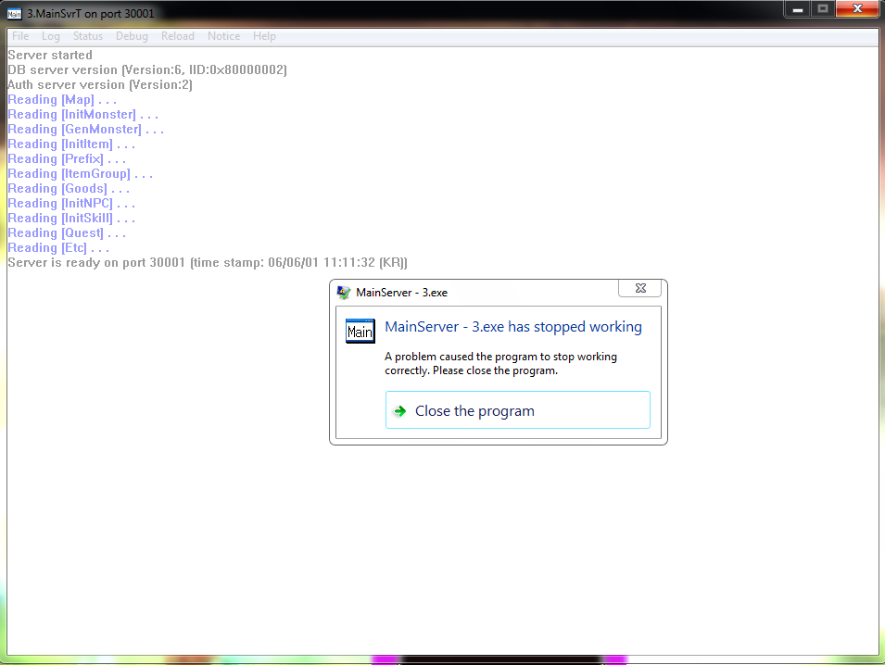Click the 'Server is ready on port 30001' log line
The height and width of the screenshot is (665, 885).
(x=207, y=263)
